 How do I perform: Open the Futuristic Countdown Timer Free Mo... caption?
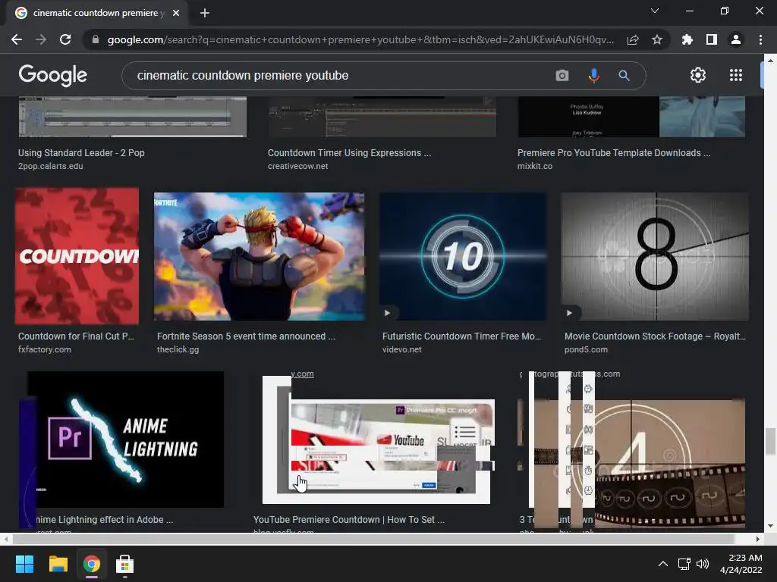(x=462, y=336)
